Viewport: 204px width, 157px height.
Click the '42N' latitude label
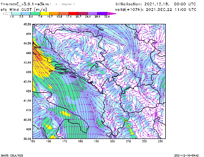pos(29,91)
